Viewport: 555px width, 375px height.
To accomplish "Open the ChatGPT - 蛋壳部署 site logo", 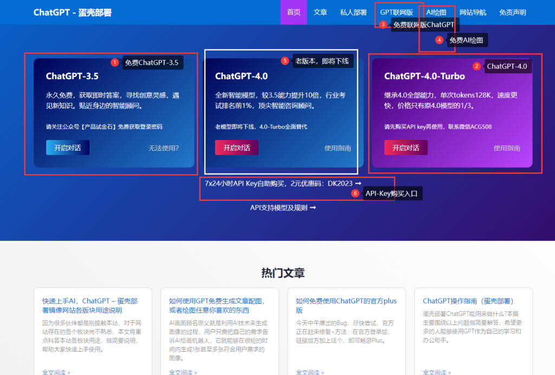I will click(x=73, y=12).
